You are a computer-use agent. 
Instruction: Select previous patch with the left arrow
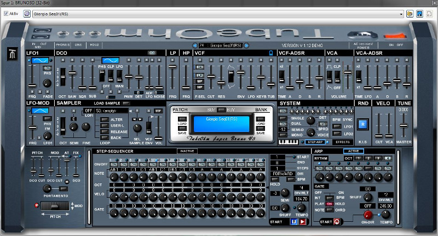pos(195,45)
